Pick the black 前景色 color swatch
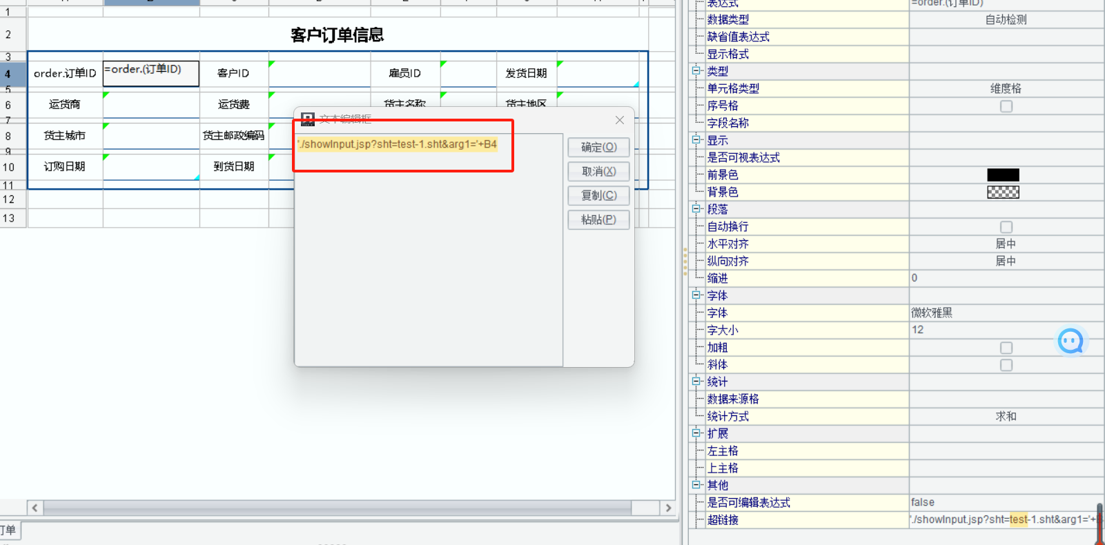This screenshot has height=545, width=1105. [x=1003, y=175]
